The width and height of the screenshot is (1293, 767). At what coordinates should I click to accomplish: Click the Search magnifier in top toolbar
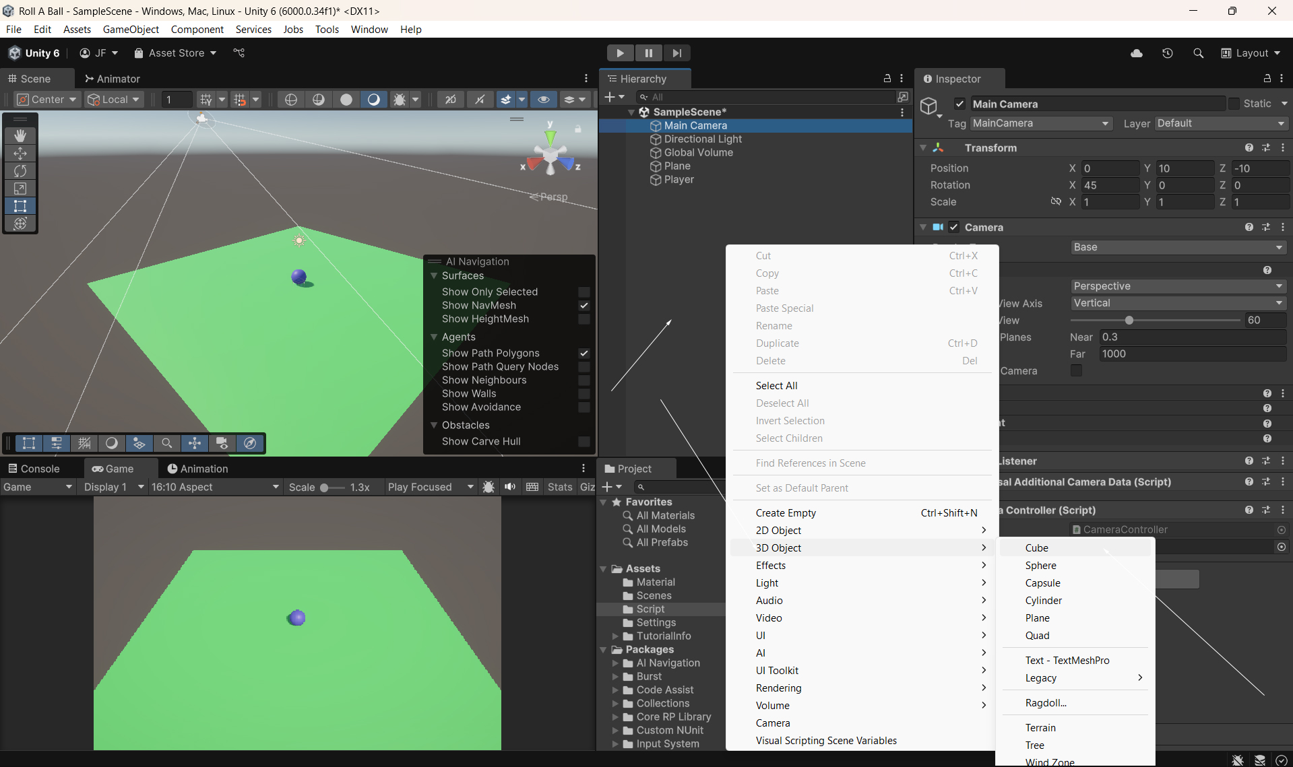tap(1198, 53)
